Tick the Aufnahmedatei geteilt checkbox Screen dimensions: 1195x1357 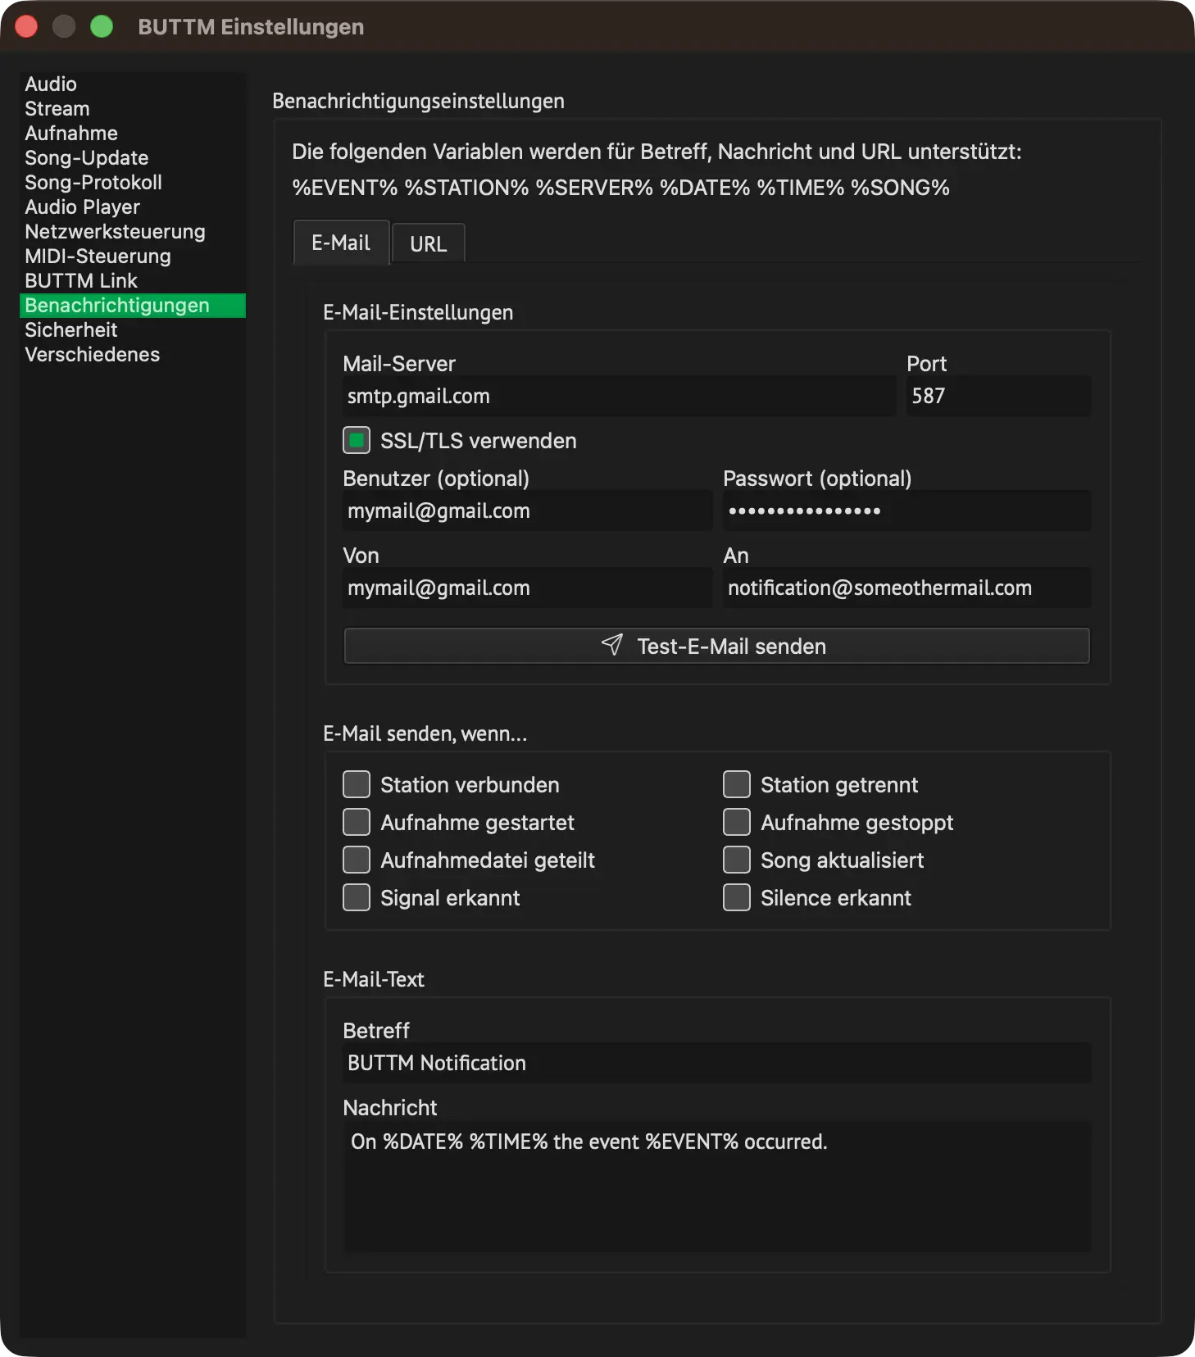point(357,860)
